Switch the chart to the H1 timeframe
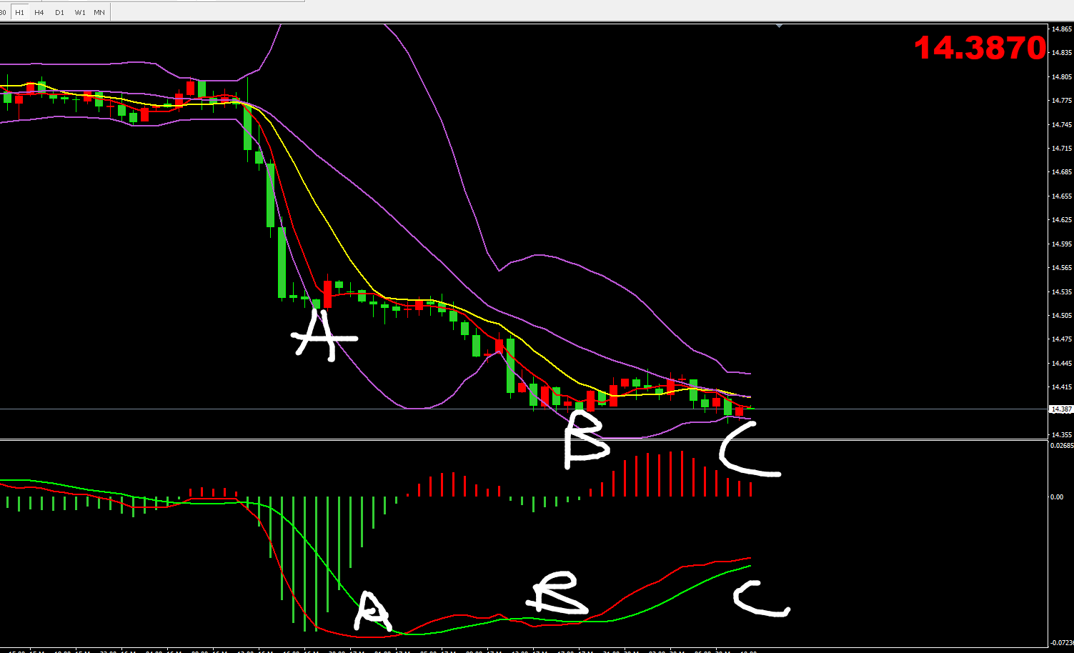Screen dimensions: 1074x653 pos(19,12)
